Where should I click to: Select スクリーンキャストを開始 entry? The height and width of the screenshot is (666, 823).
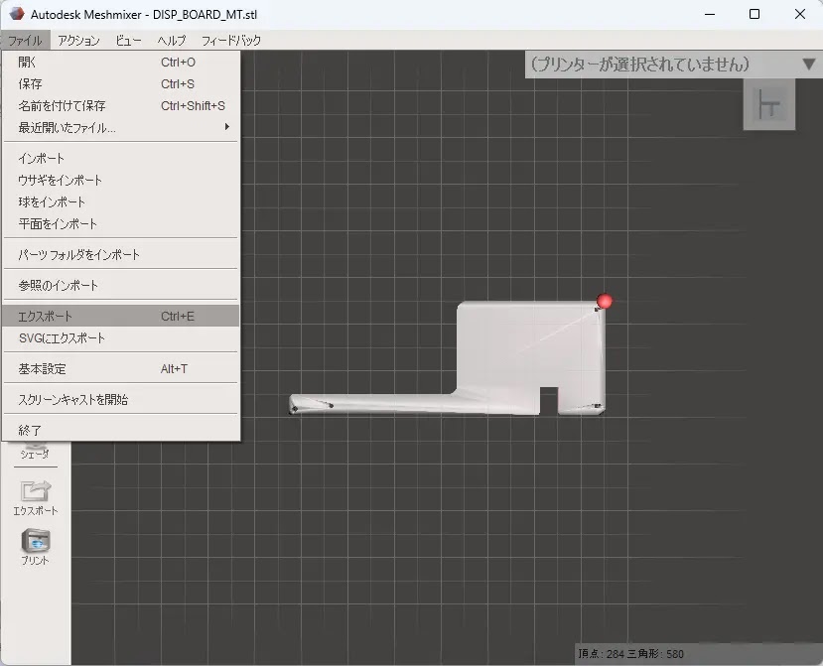pyautogui.click(x=121, y=400)
